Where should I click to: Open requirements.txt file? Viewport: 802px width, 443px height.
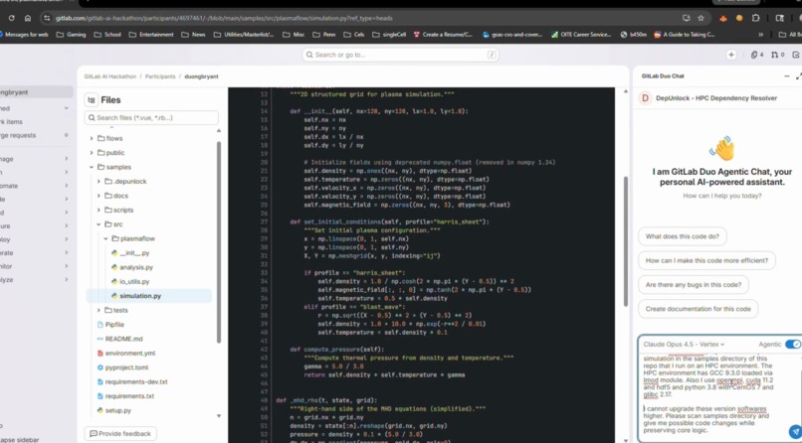click(129, 395)
